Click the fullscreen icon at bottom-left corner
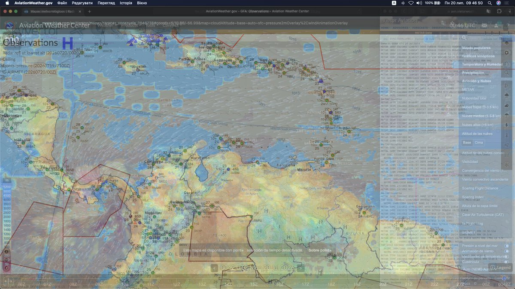 point(8,281)
